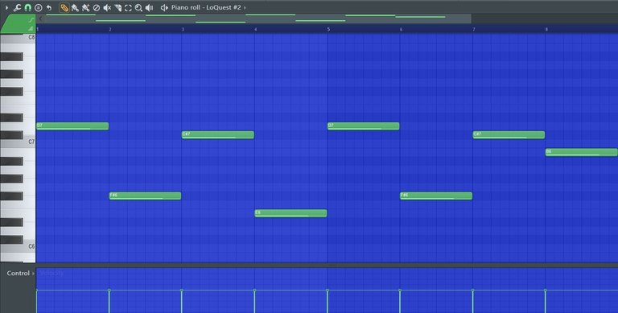This screenshot has height=313, width=618.
Task: Click the undo arrow icon
Action: (49, 7)
